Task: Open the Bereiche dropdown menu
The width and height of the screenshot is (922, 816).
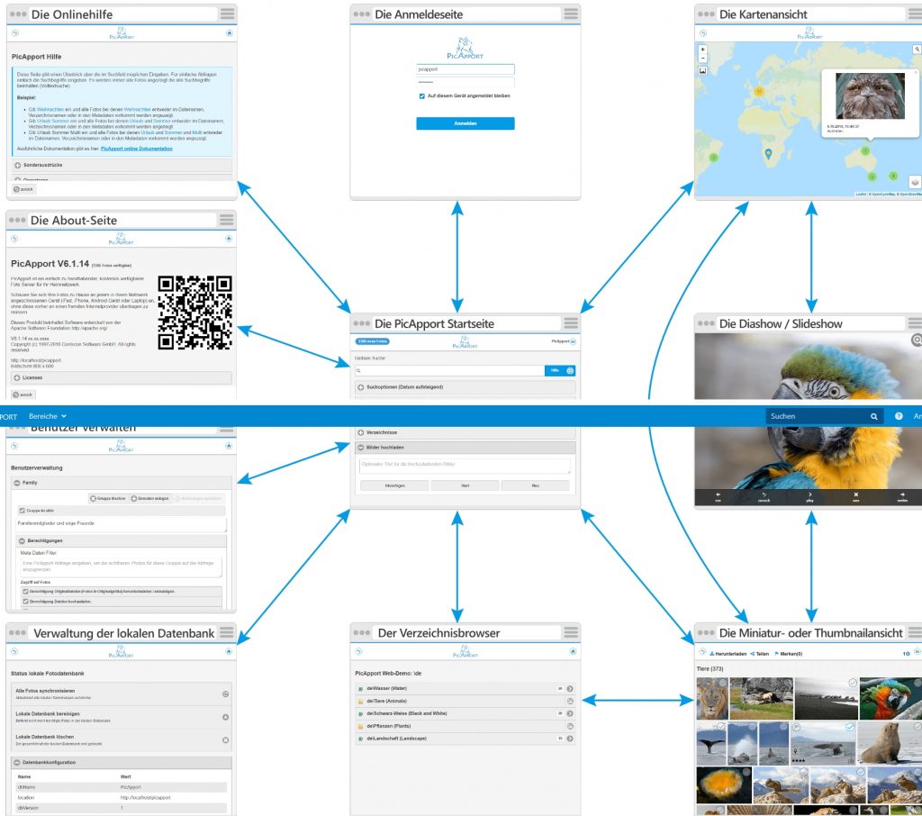Action: pyautogui.click(x=48, y=416)
